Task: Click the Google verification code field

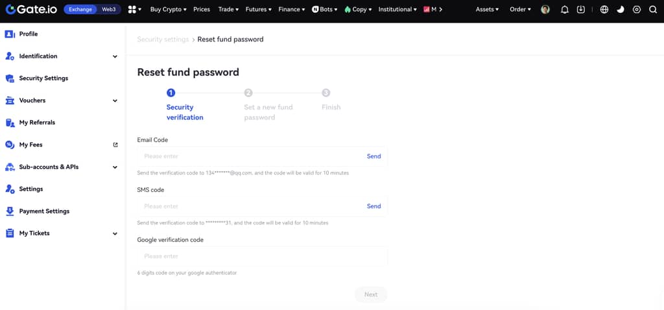Action: 262,256
